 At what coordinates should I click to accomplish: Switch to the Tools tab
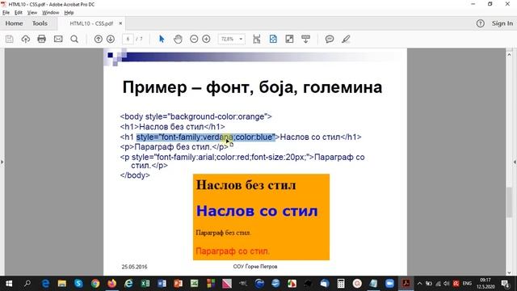coord(40,23)
